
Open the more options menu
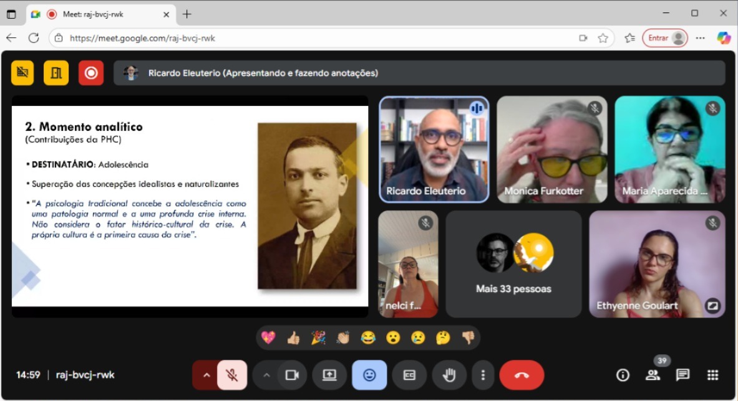pos(483,375)
